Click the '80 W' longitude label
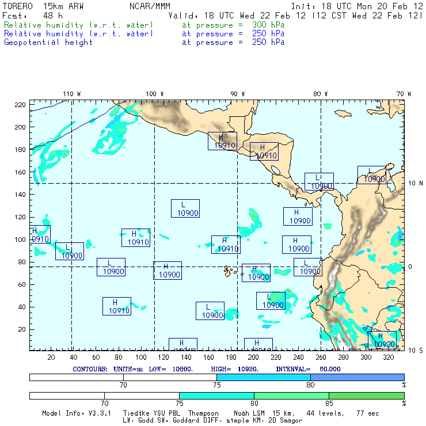The width and height of the screenshot is (426, 426). coord(320,94)
